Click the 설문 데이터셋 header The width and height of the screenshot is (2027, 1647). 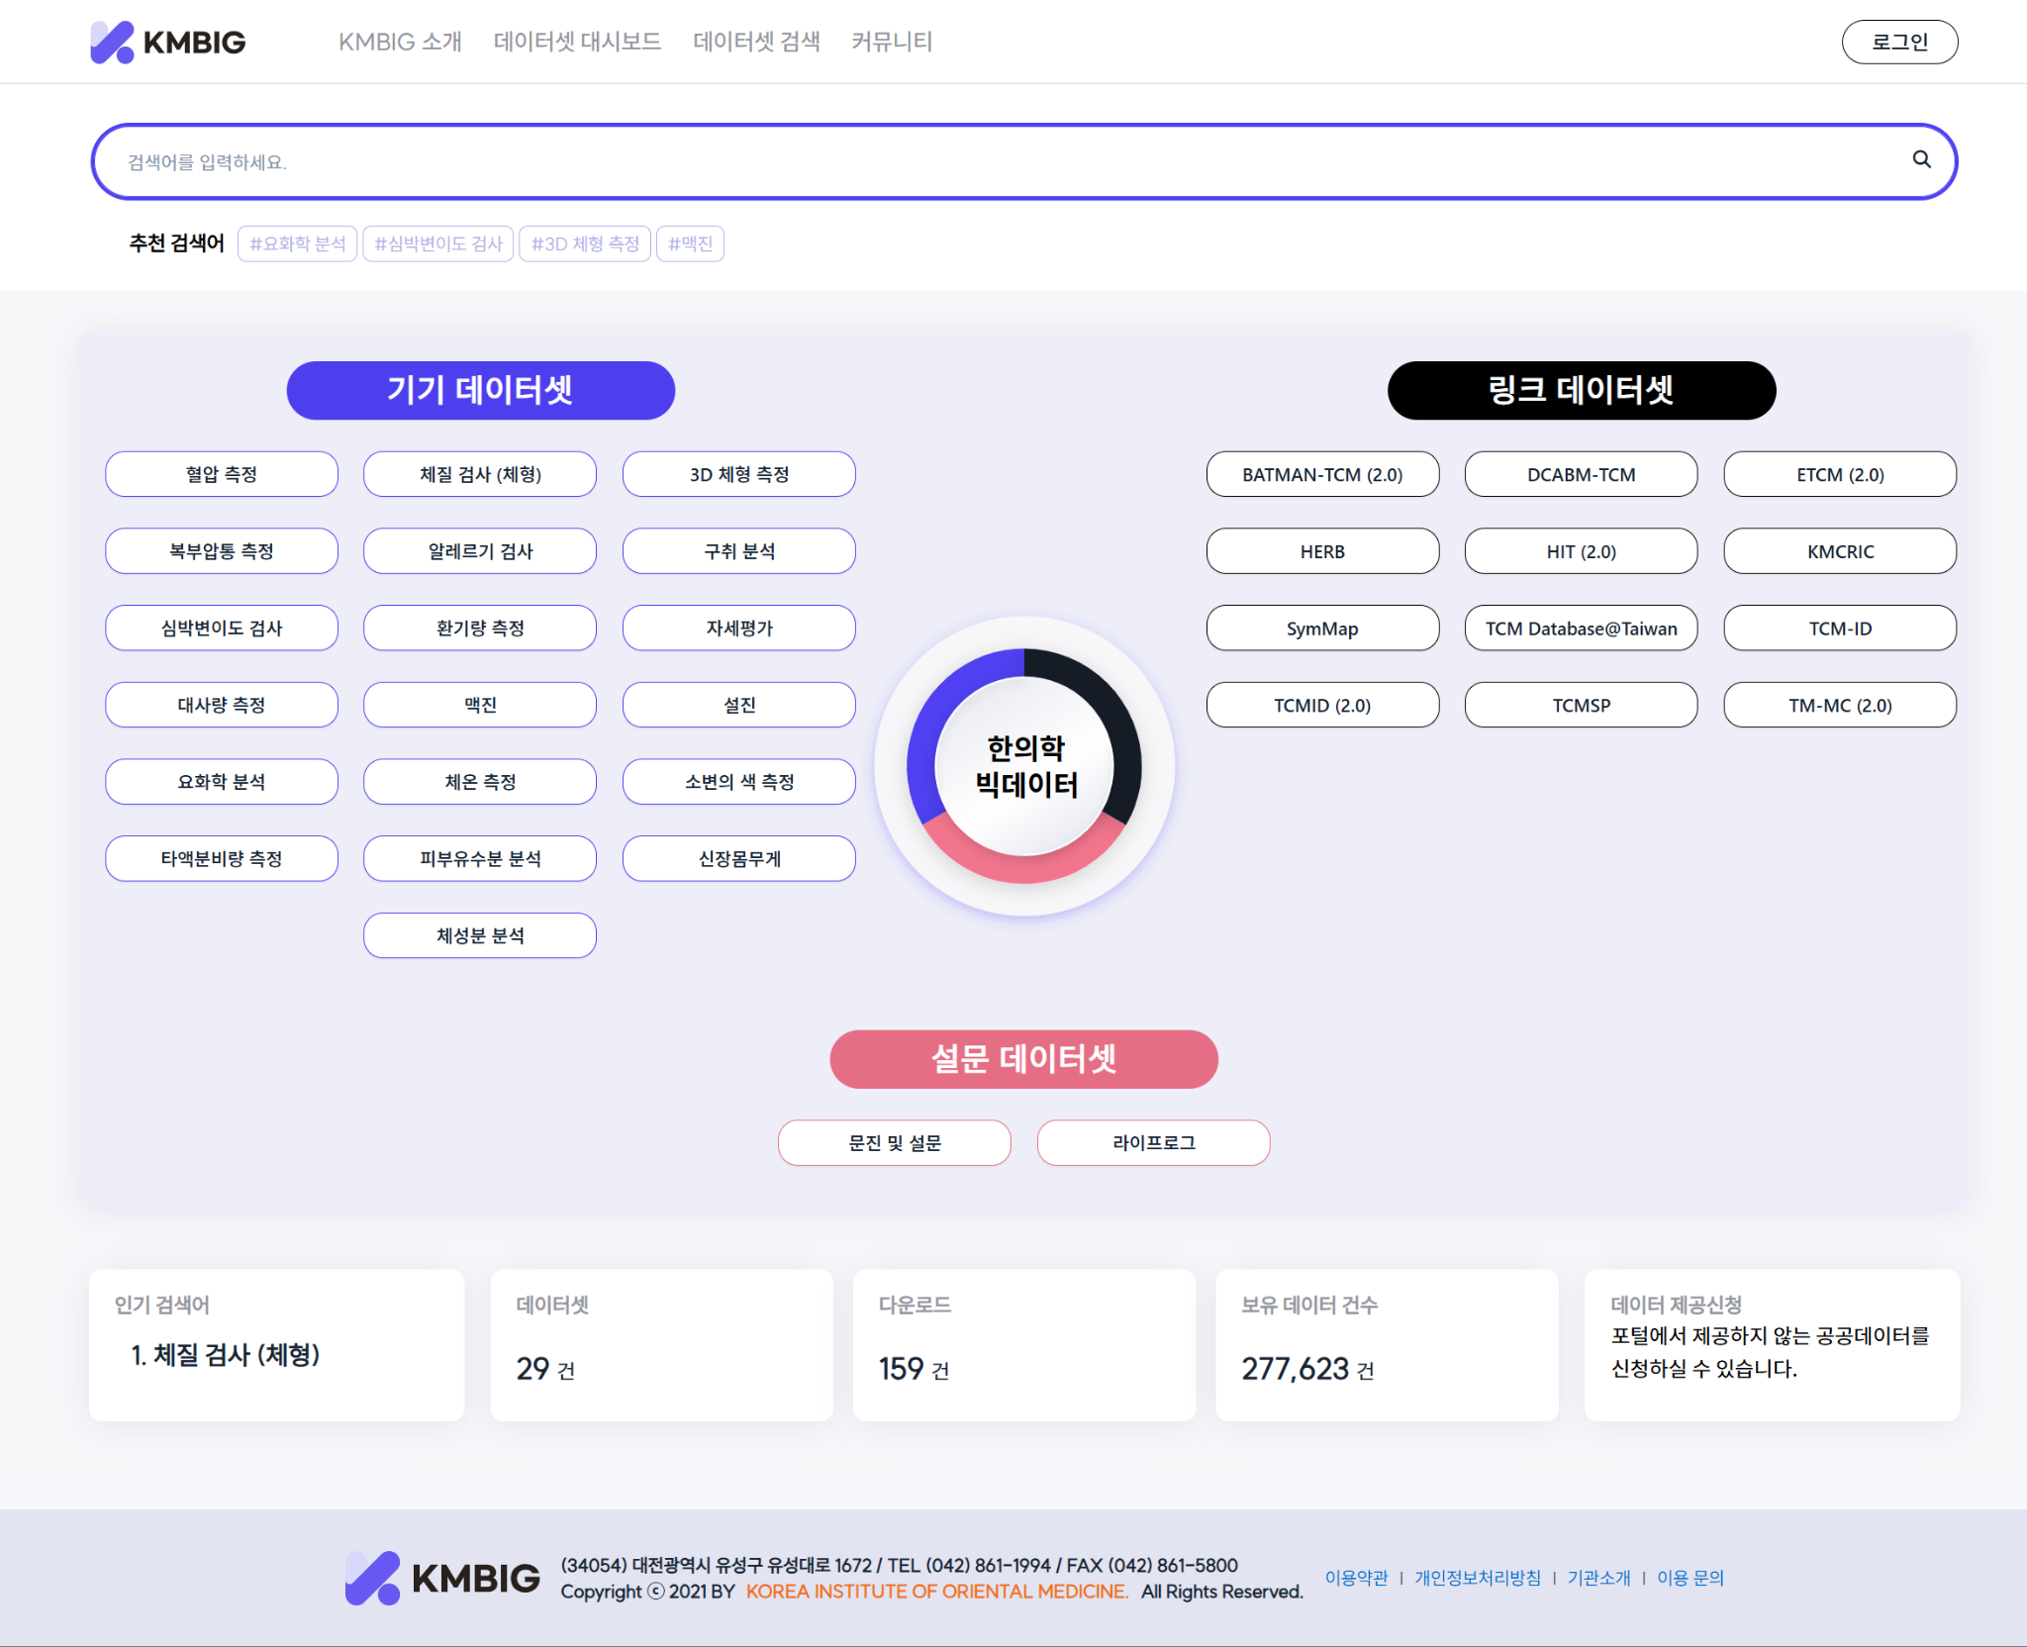pyautogui.click(x=1023, y=1059)
